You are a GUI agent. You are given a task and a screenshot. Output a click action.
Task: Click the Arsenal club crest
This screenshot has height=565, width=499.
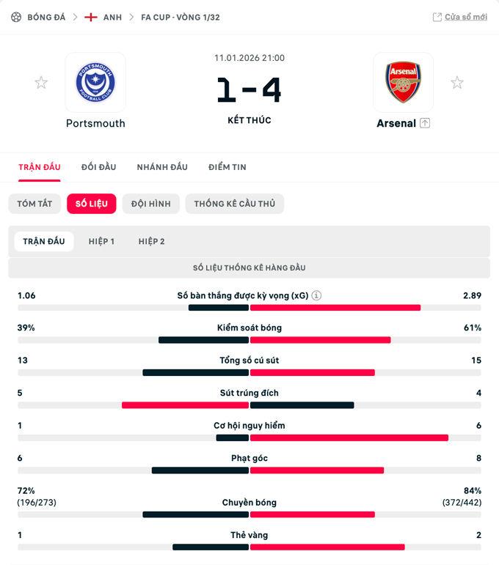(403, 82)
